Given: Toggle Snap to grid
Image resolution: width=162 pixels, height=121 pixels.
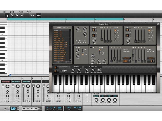Looking at the screenshot, I should point(39,15).
